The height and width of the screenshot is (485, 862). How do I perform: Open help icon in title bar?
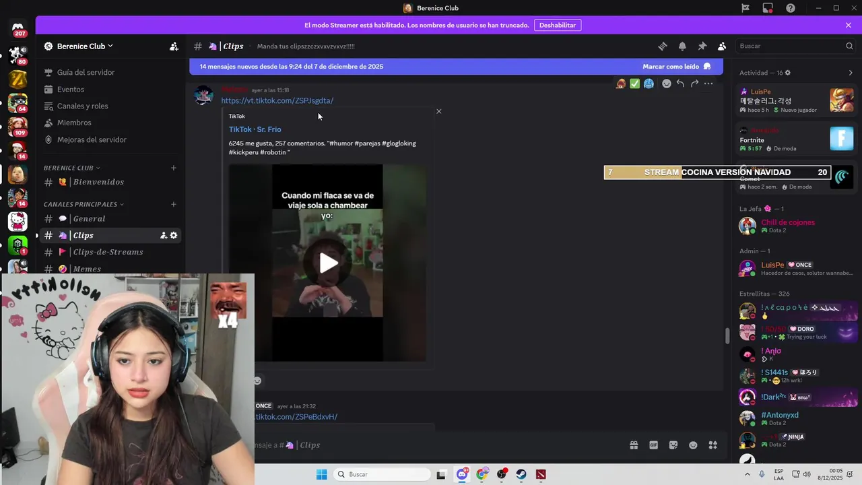click(x=791, y=8)
